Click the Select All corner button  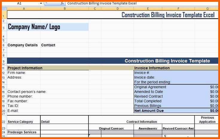tap(4, 9)
